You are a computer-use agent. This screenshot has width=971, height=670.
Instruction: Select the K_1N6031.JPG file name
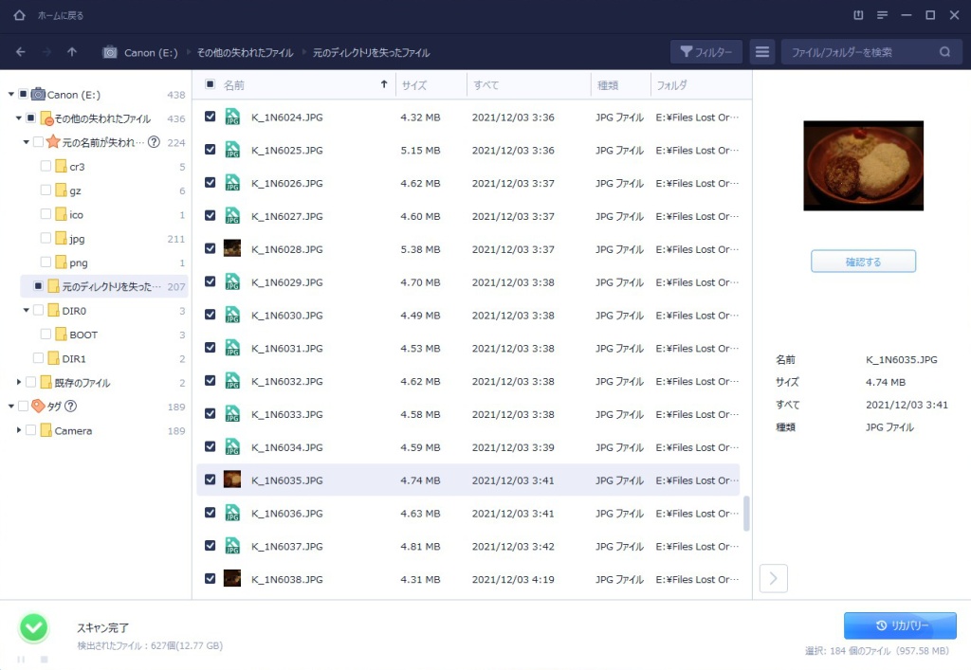click(x=286, y=349)
